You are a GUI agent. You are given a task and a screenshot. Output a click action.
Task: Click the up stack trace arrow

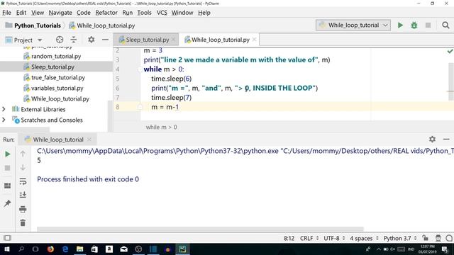23,154
